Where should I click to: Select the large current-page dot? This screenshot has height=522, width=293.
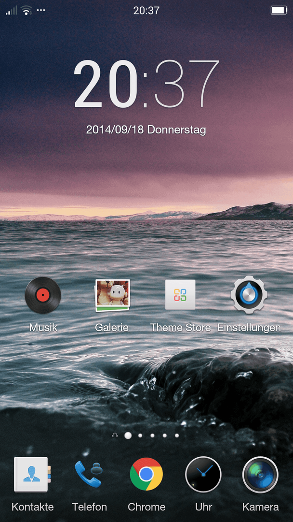(x=128, y=435)
